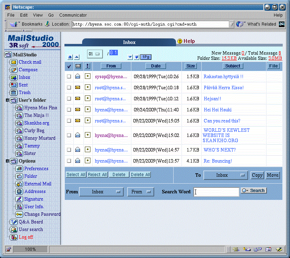Tick the checkbox for Hejsan!! message
Image resolution: width=290 pixels, height=258 pixels.
pos(69,99)
